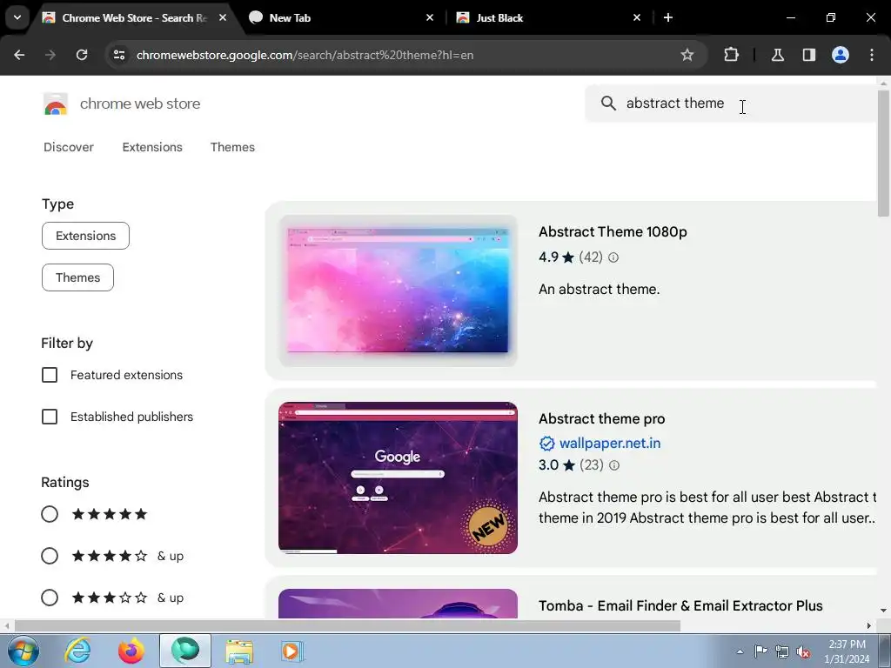Click the scroll right arrow
Image resolution: width=891 pixels, height=668 pixels.
click(869, 625)
